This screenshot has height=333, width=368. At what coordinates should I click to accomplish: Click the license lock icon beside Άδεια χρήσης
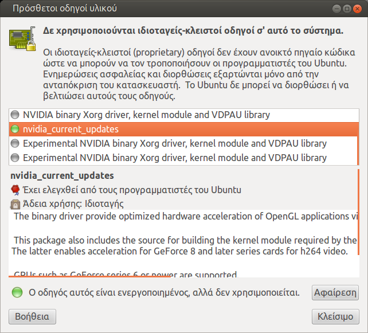(x=15, y=203)
